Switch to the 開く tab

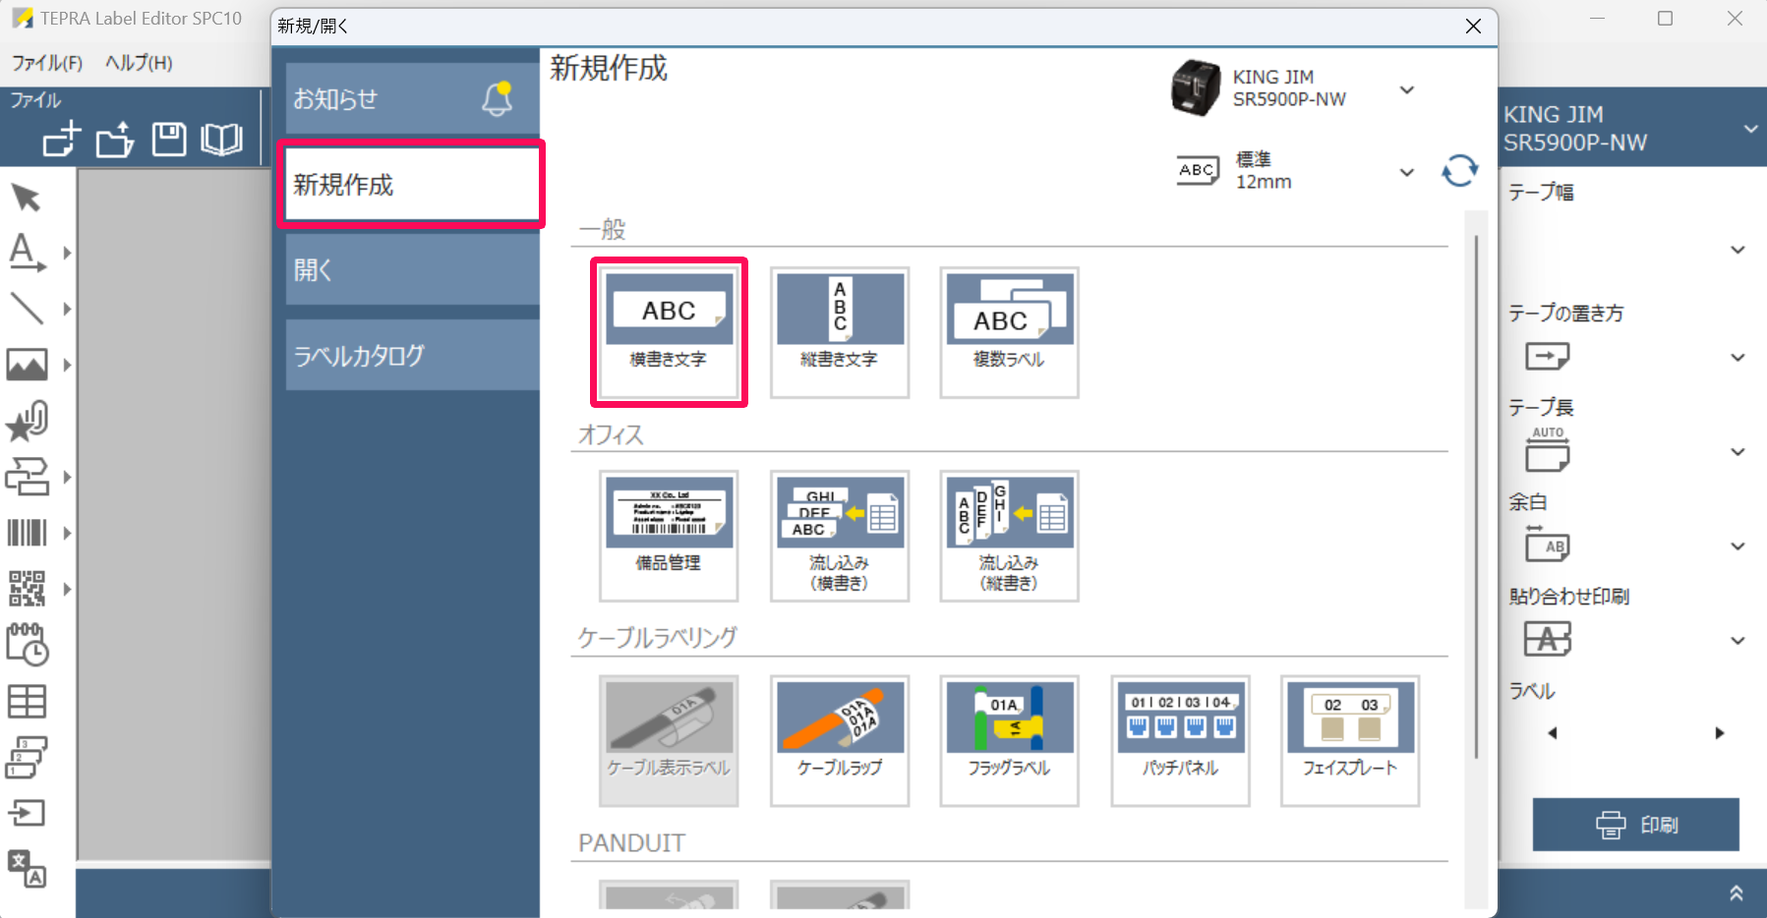[x=412, y=269]
